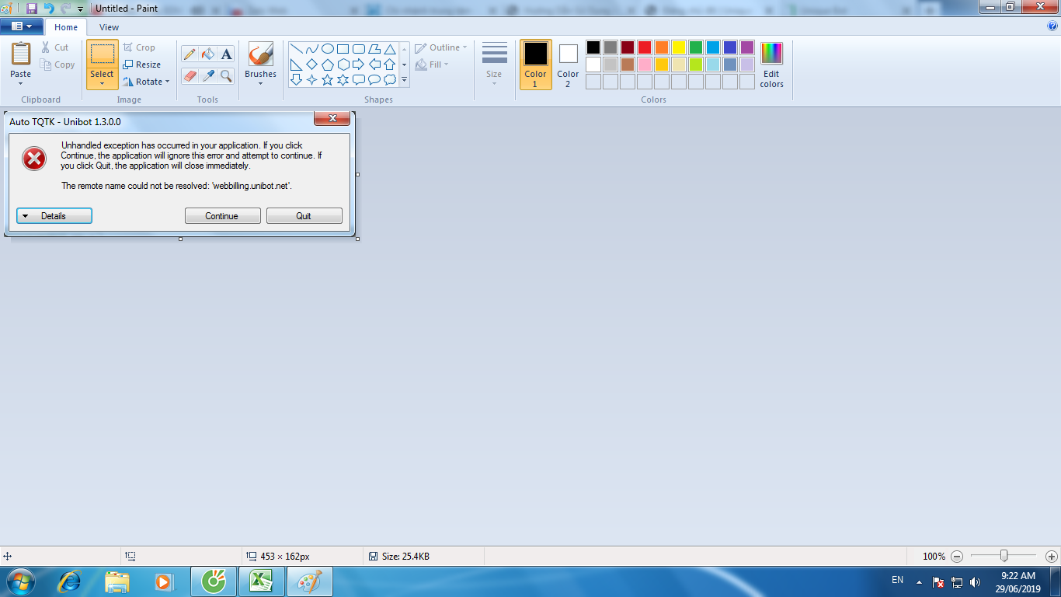The image size is (1061, 597).
Task: Click the clock showing 9:22 AM
Action: pos(1018,576)
